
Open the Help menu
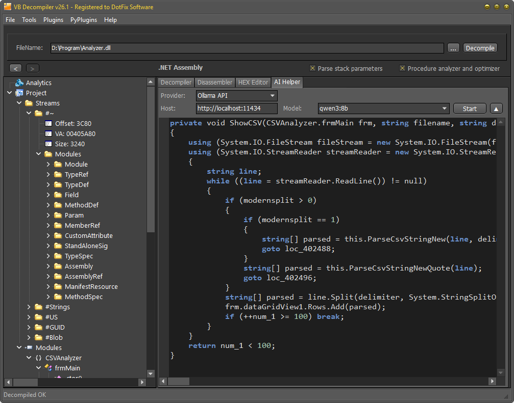coord(110,20)
